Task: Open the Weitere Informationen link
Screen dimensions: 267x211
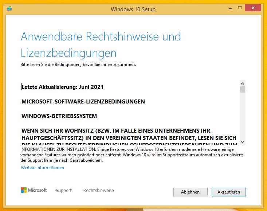Action: (x=42, y=168)
